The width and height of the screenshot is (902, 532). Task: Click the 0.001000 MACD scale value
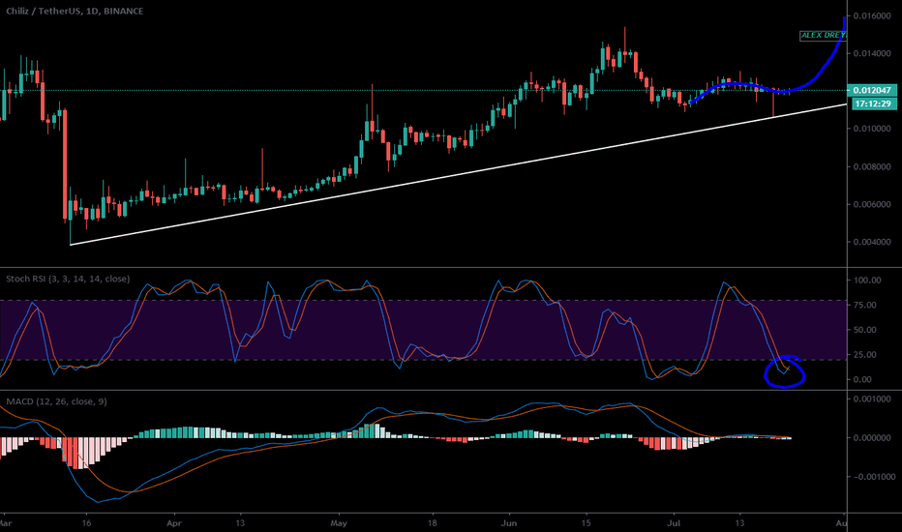coord(872,399)
